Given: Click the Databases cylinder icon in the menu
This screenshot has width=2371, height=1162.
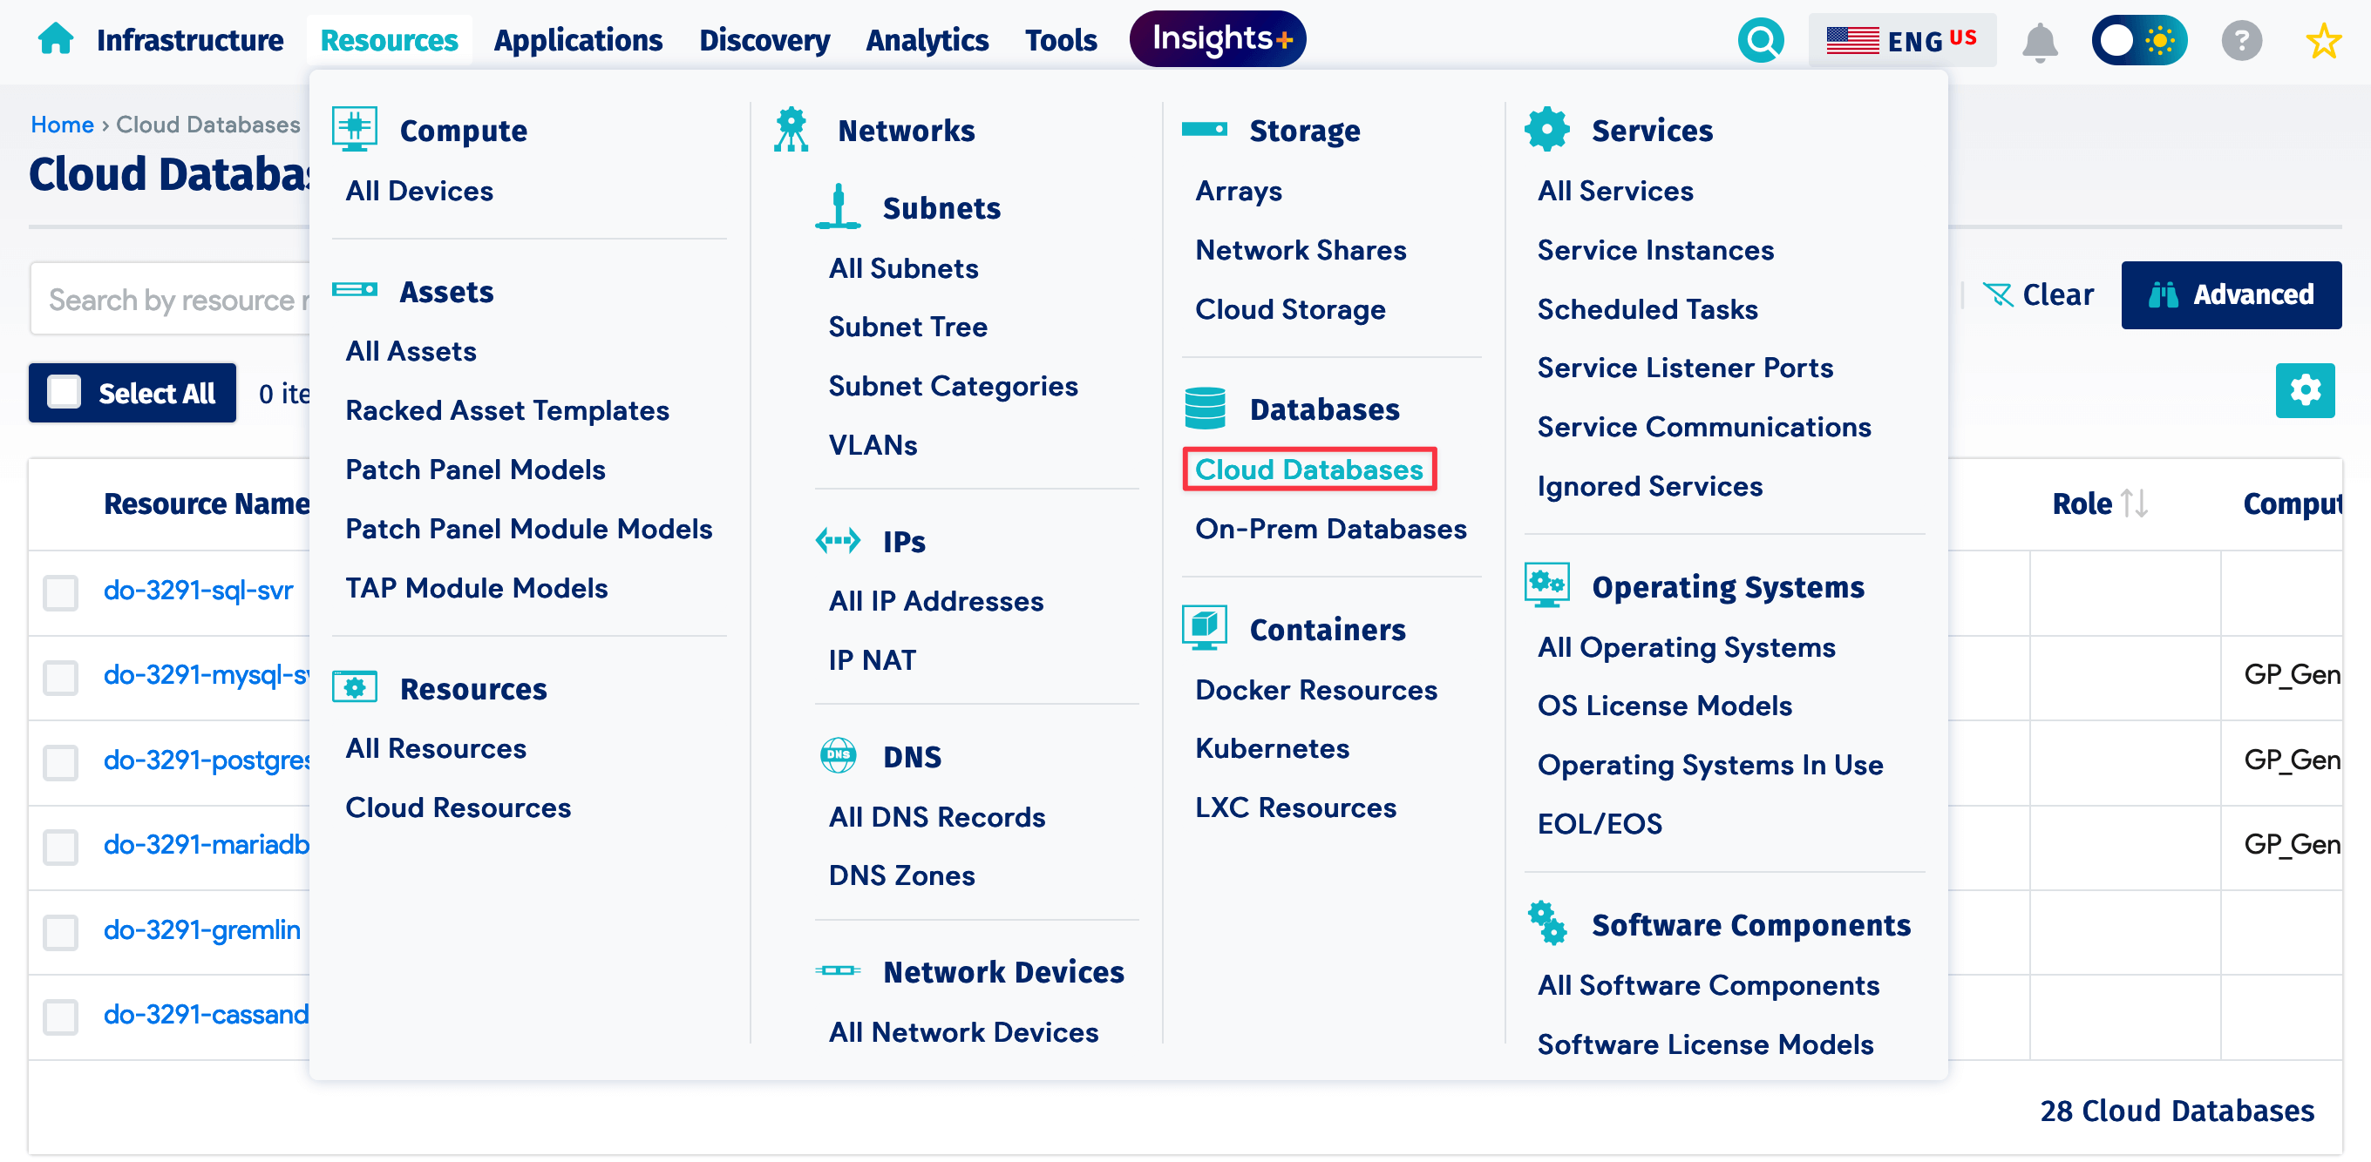Looking at the screenshot, I should [x=1206, y=407].
